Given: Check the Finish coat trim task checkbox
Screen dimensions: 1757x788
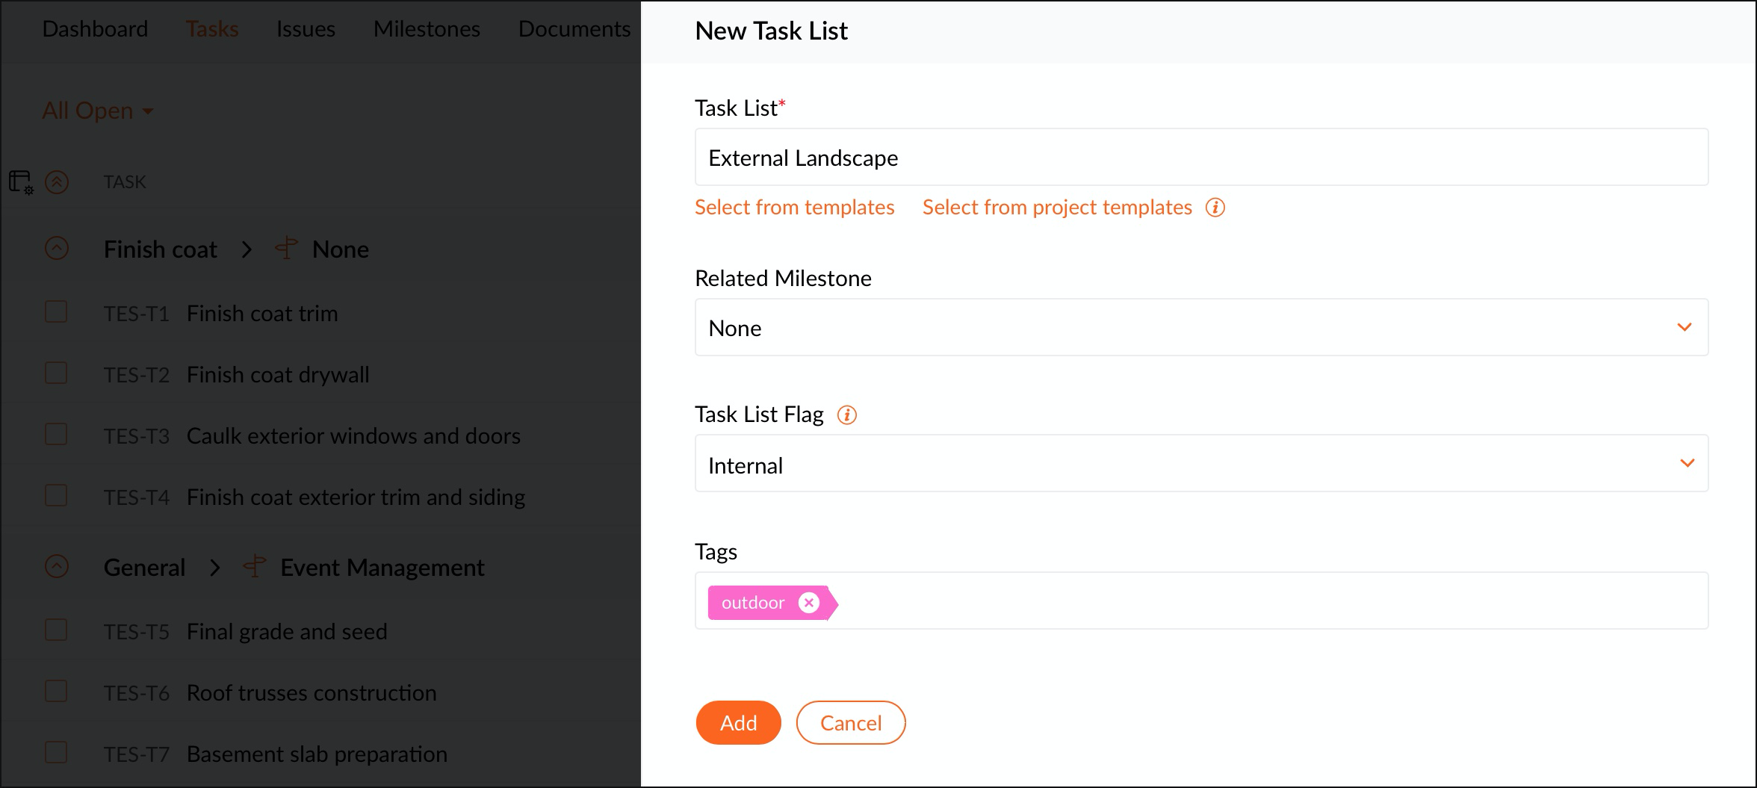Looking at the screenshot, I should pyautogui.click(x=56, y=312).
